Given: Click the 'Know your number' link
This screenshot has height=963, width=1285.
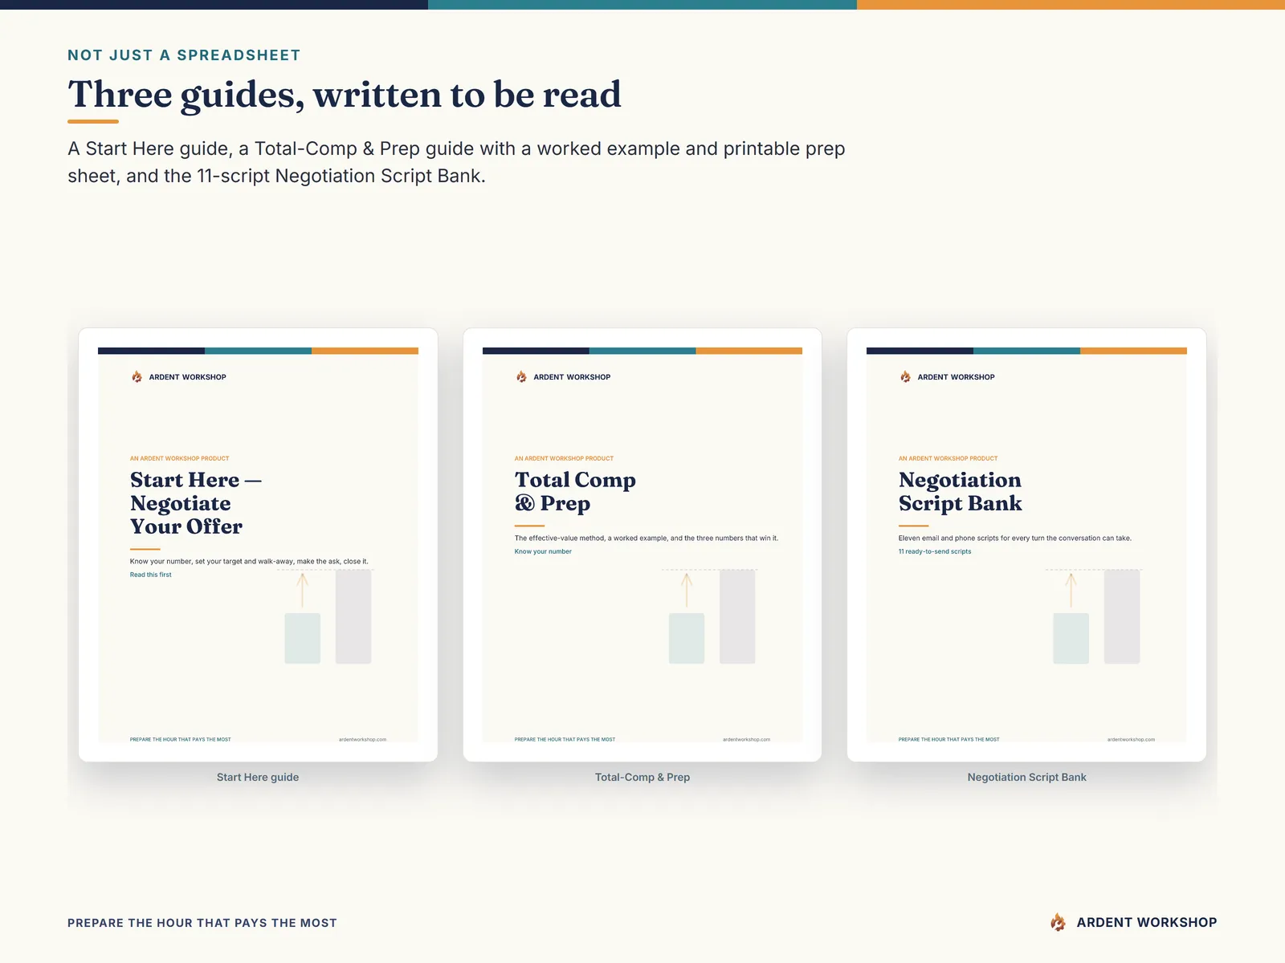Looking at the screenshot, I should tap(543, 551).
